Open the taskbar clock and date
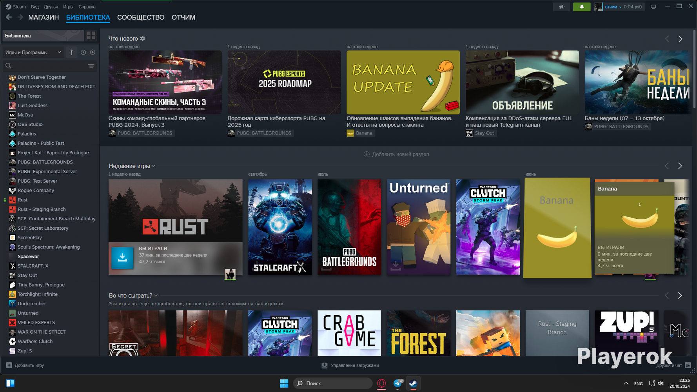The width and height of the screenshot is (697, 392). coord(680,383)
